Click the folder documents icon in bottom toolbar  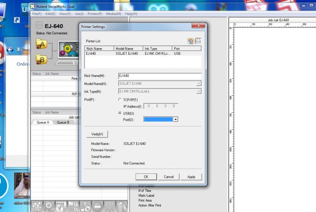(x=73, y=206)
